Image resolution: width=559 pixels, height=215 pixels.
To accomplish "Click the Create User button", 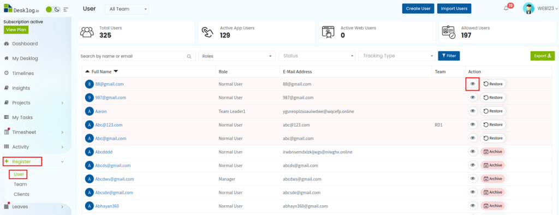I will point(418,9).
